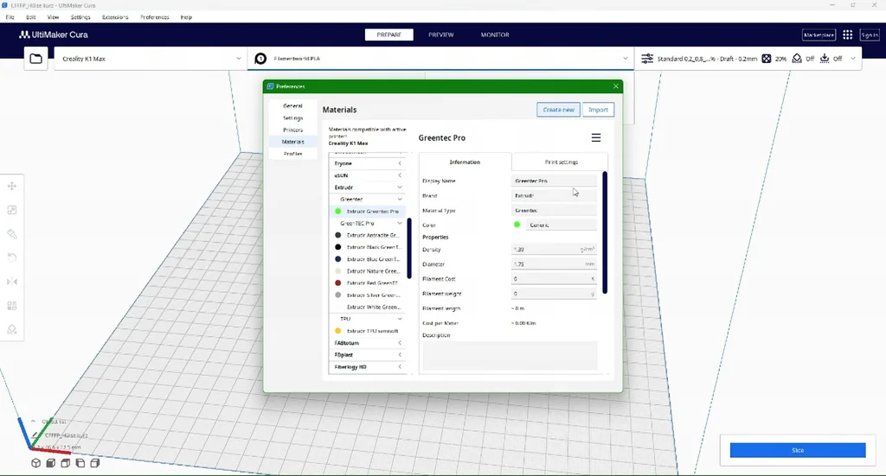Click the adhesion Off icon
Screen dimensions: 886x476
[825, 59]
